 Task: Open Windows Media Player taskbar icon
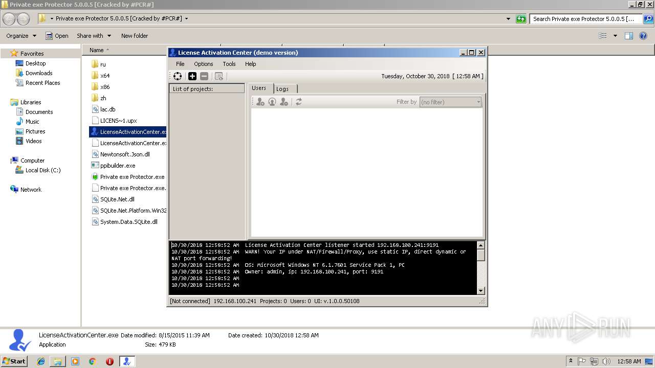75,361
